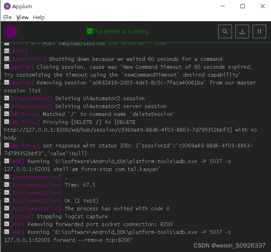Image resolution: width=271 pixels, height=252 pixels.
Task: Open the Help menu
Action: pyautogui.click(x=39, y=17)
